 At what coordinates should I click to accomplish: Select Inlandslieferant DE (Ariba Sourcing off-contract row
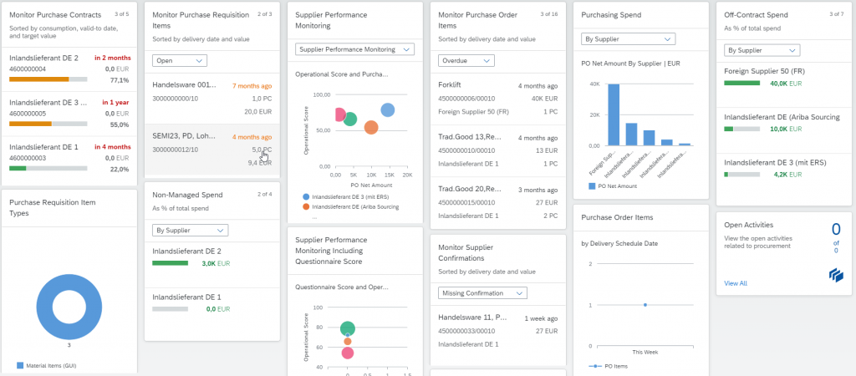[784, 130]
